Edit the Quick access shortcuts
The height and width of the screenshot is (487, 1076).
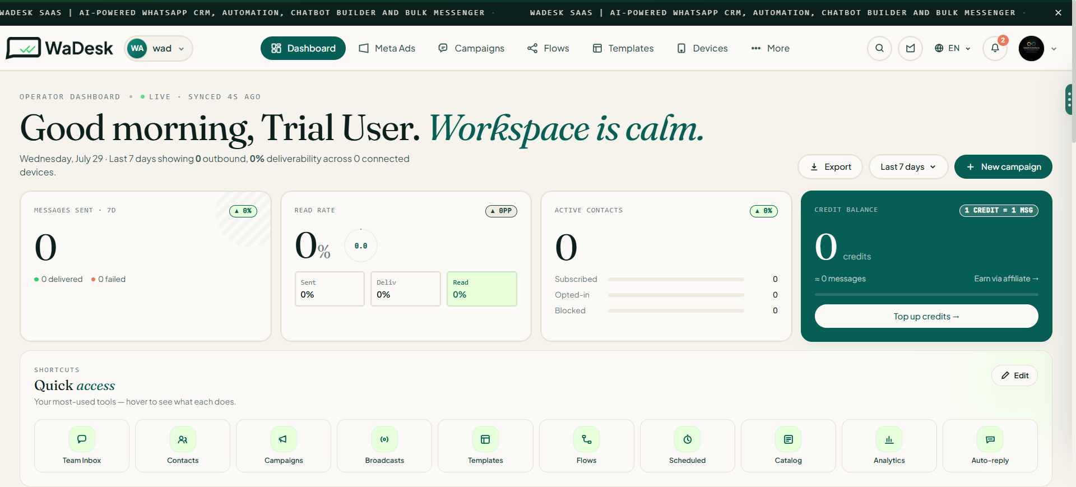tap(1014, 375)
